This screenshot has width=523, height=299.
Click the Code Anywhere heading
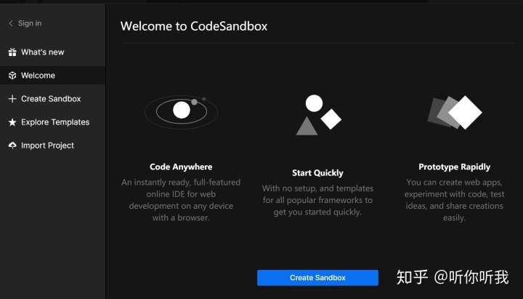tap(181, 167)
